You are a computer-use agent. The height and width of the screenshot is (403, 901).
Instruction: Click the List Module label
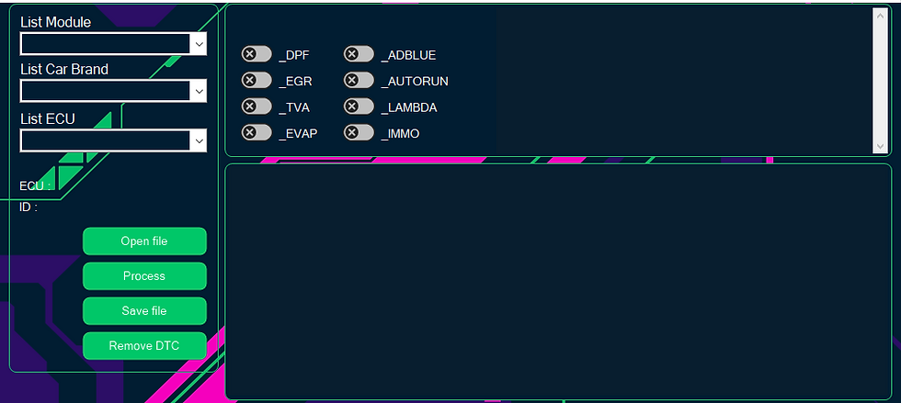click(x=56, y=22)
